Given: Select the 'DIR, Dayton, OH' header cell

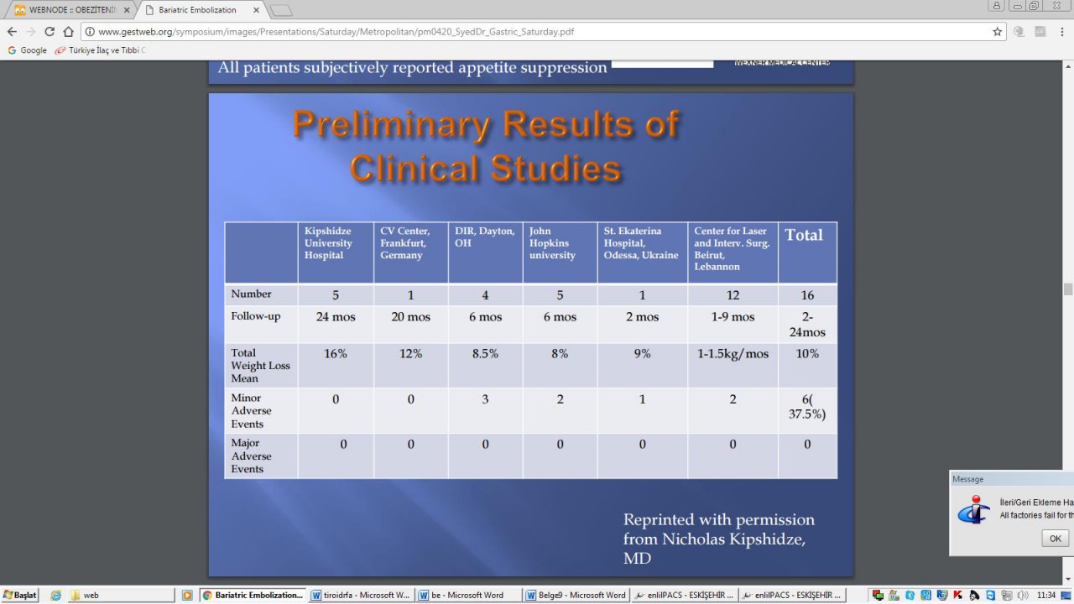Looking at the screenshot, I should (485, 253).
